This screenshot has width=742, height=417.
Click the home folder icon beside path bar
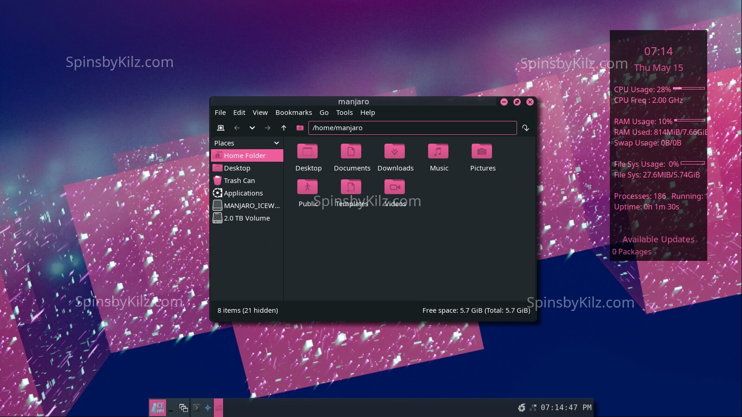coord(300,128)
